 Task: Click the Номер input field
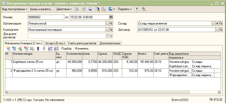click(x=46, y=17)
